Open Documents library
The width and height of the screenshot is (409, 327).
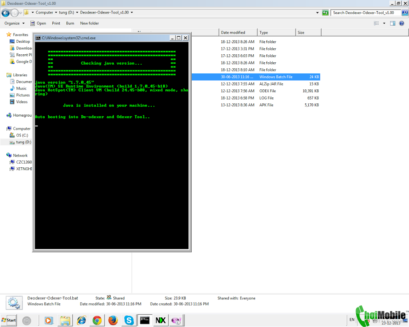tap(21, 82)
